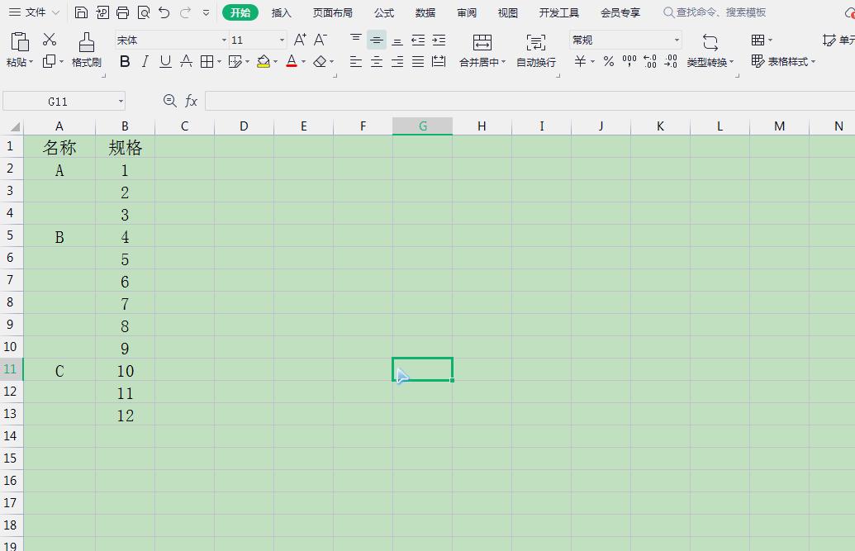The image size is (855, 551).
Task: Click the Redo arrow
Action: click(185, 12)
